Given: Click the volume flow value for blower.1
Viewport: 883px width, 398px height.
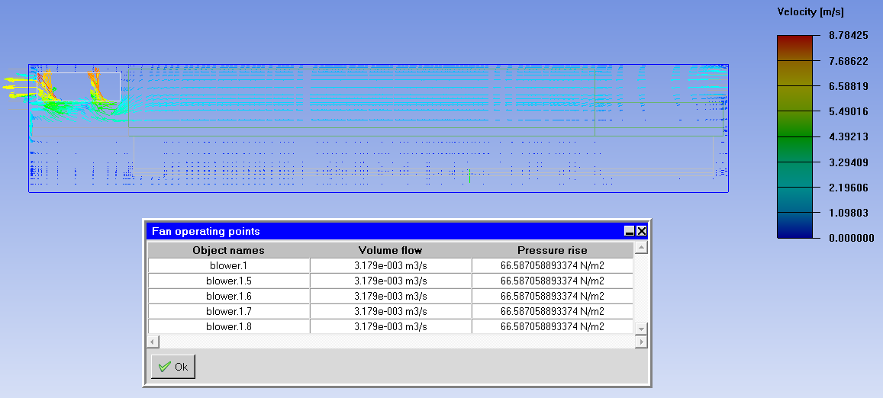Looking at the screenshot, I should tap(390, 265).
